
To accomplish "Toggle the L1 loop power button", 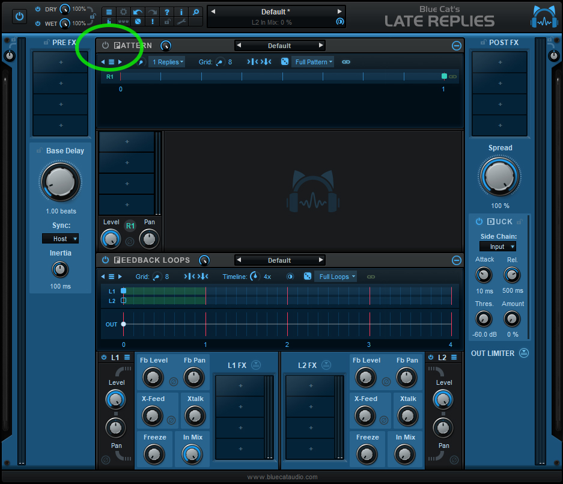I will pyautogui.click(x=104, y=357).
